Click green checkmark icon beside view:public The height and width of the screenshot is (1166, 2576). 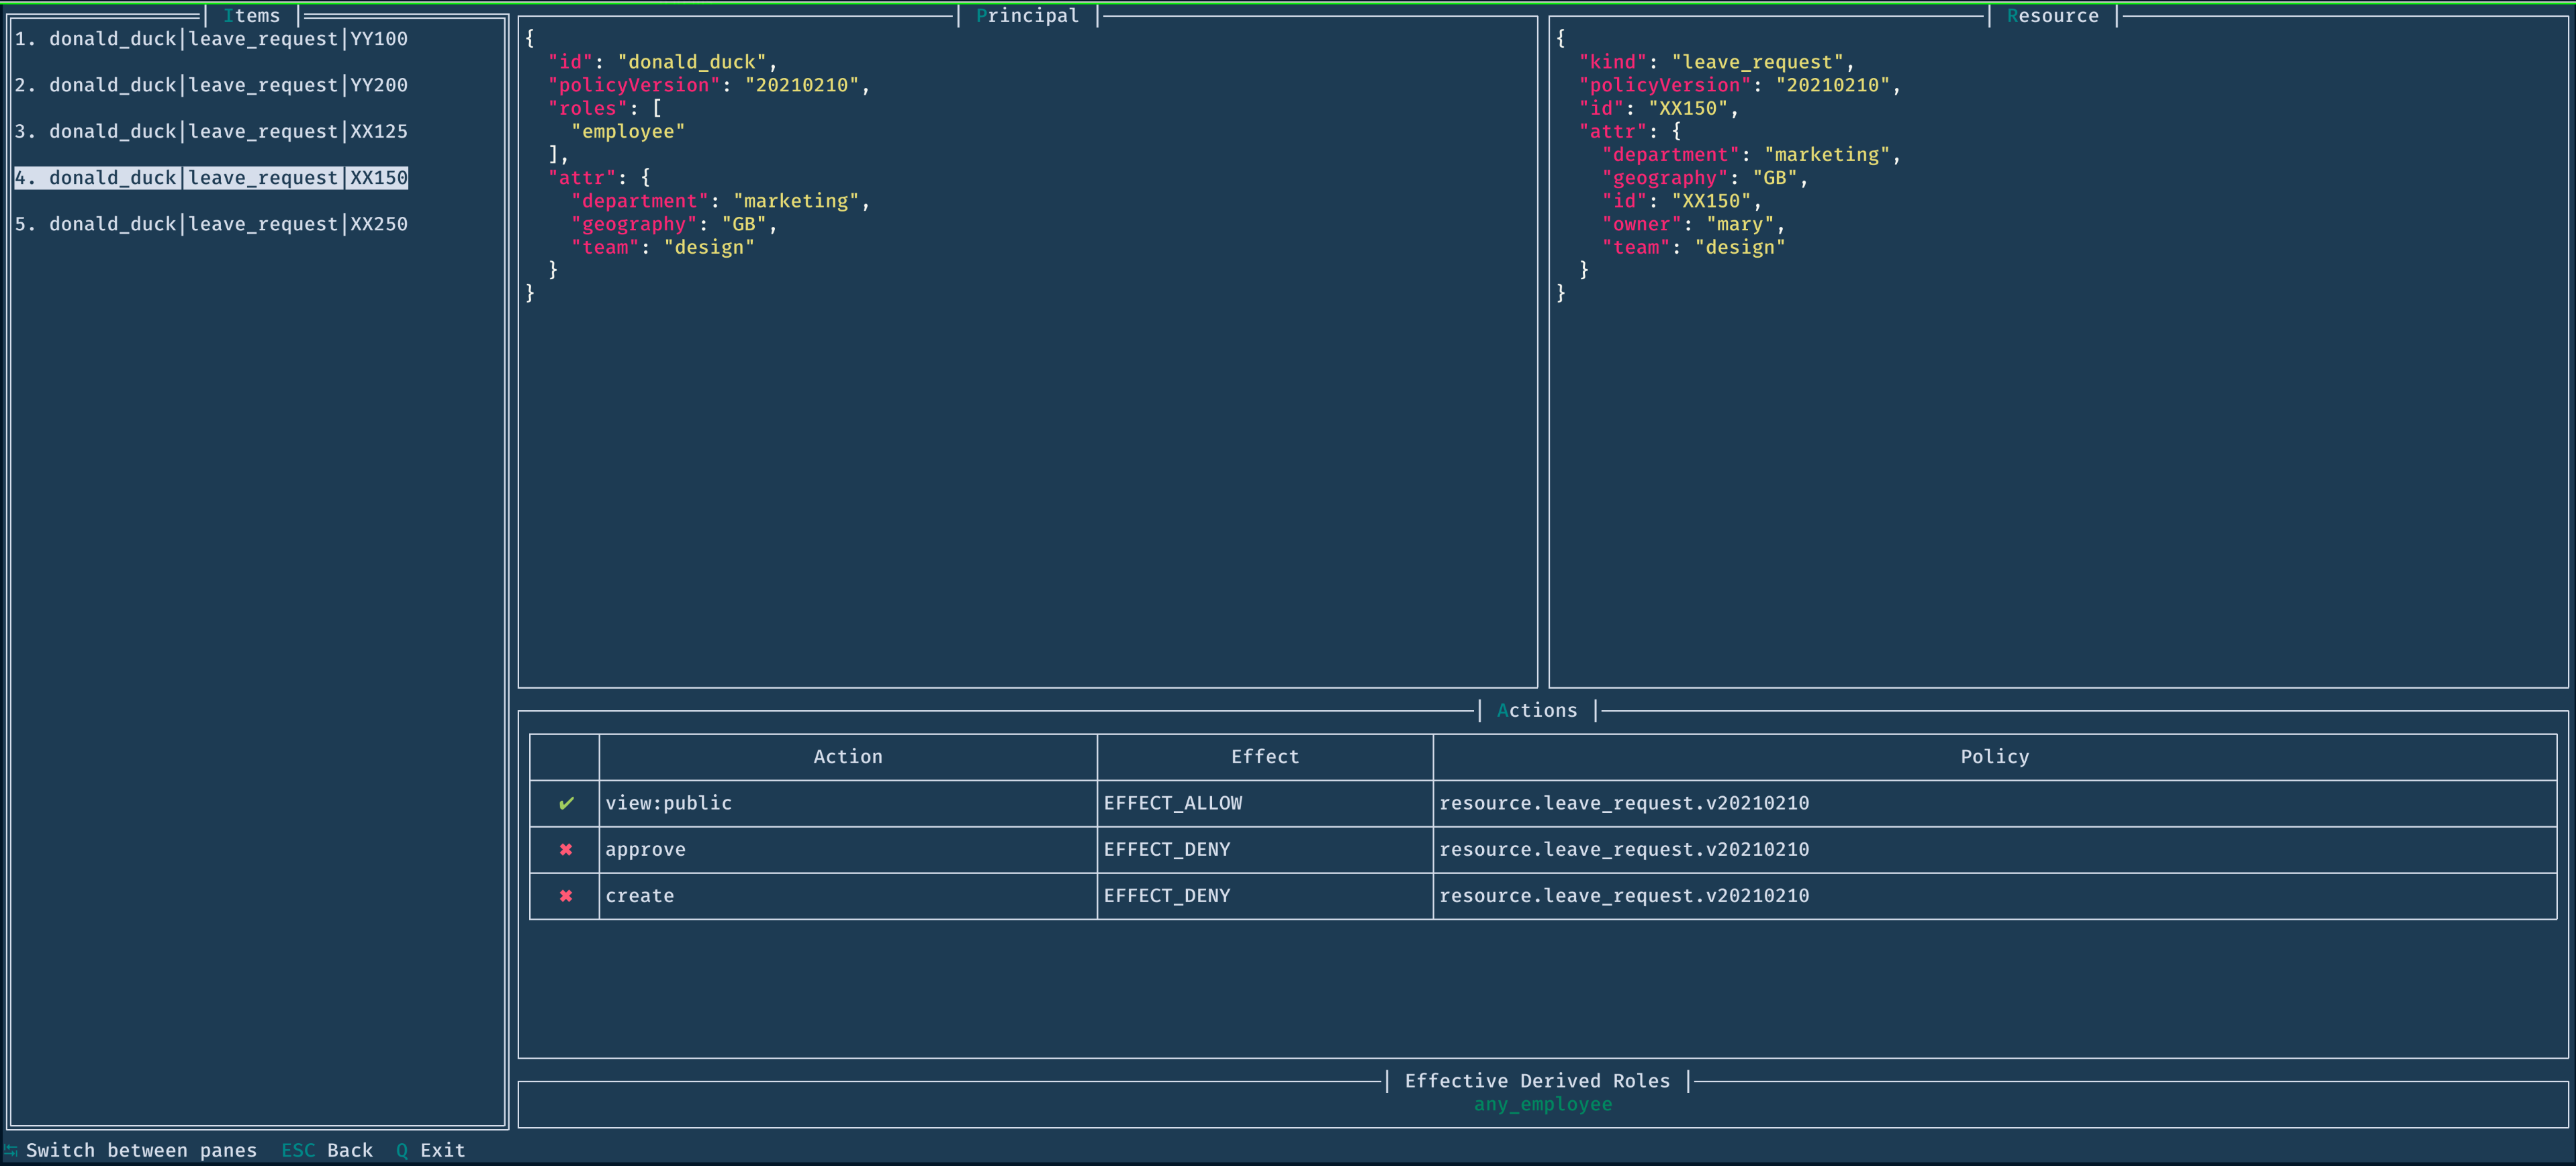[566, 803]
